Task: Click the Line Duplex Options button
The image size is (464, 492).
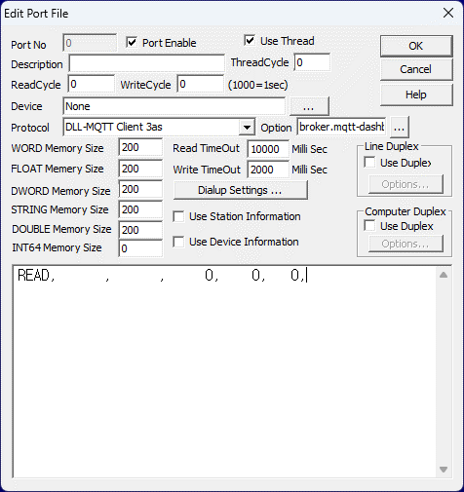Action: coord(406,184)
